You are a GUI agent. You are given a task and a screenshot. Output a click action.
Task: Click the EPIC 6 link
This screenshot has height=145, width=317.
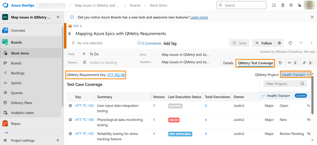pos(77,26)
